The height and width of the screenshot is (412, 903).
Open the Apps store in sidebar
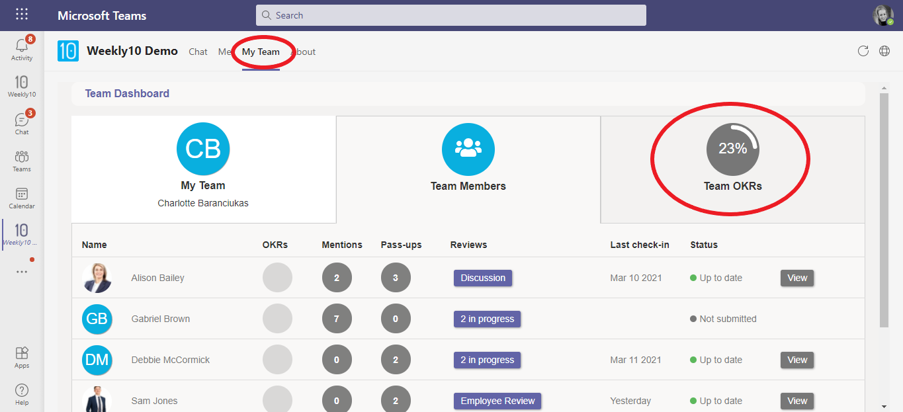click(22, 357)
